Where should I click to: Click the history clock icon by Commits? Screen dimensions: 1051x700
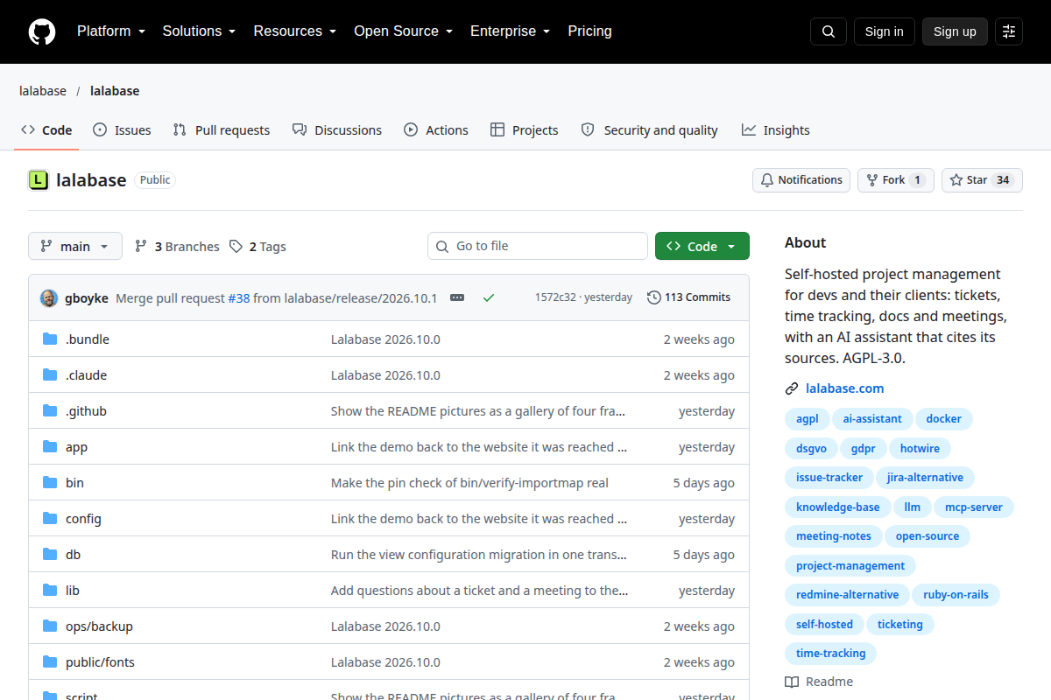tap(654, 297)
